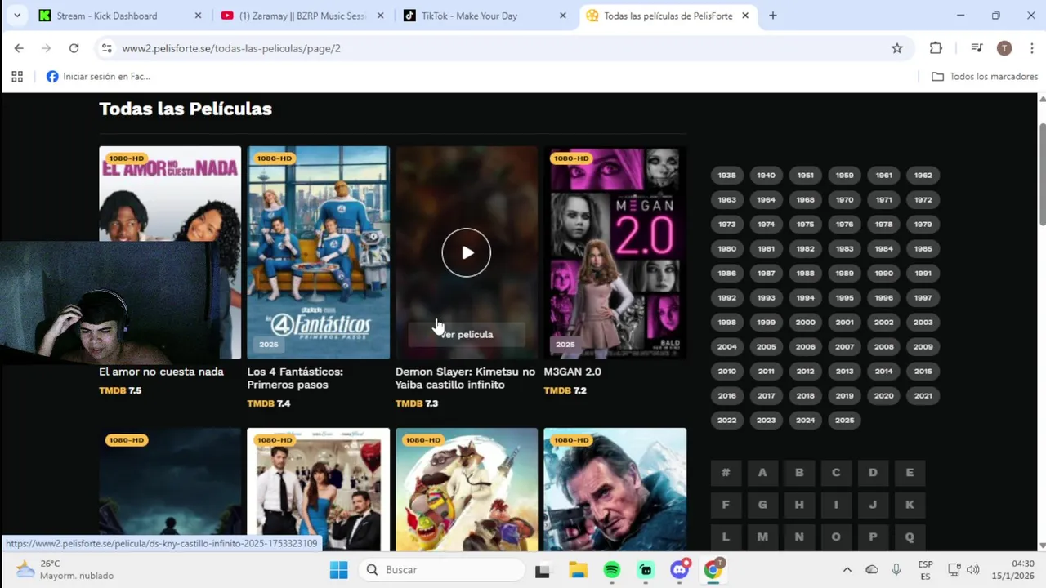
Task: Filter movies by the # symbol
Action: click(726, 472)
